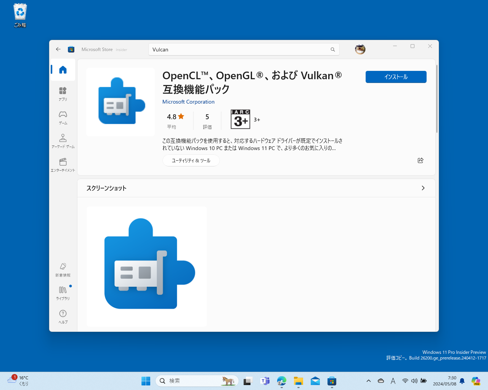This screenshot has width=488, height=390.
Task: Open the weather widget showing 16°C
Action: click(x=18, y=380)
